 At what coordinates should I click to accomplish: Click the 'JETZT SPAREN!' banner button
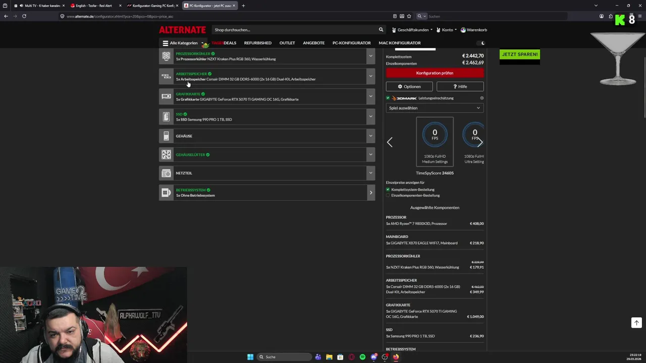click(519, 54)
